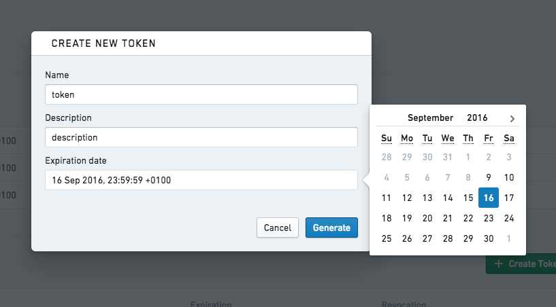This screenshot has height=307, width=556.
Task: Pick September 11, Sunday
Action: tap(387, 198)
